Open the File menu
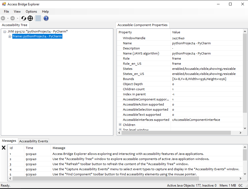 (x=6, y=12)
